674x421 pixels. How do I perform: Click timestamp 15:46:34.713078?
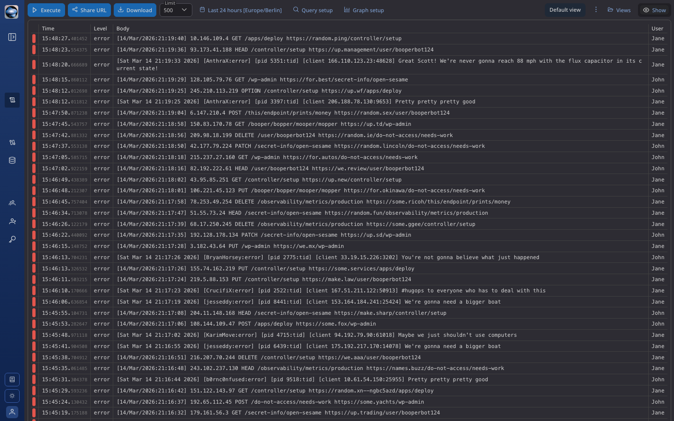click(65, 213)
